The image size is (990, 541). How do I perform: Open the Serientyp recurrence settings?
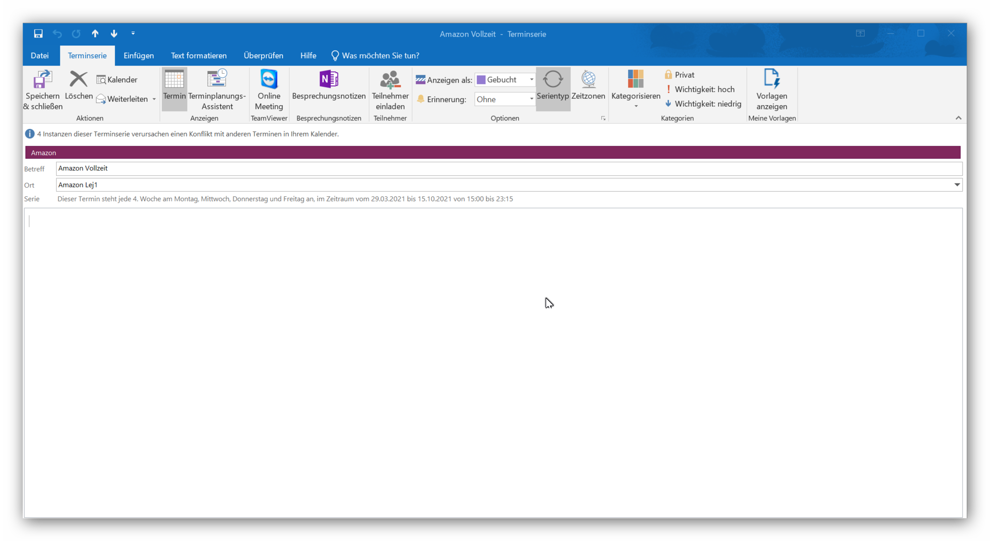(x=553, y=89)
